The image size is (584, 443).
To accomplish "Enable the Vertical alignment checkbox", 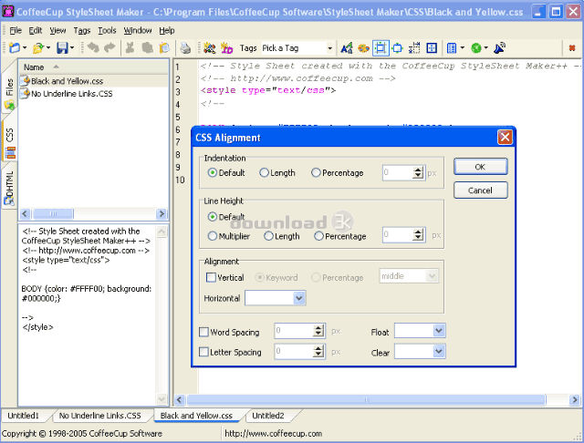I will pos(211,277).
